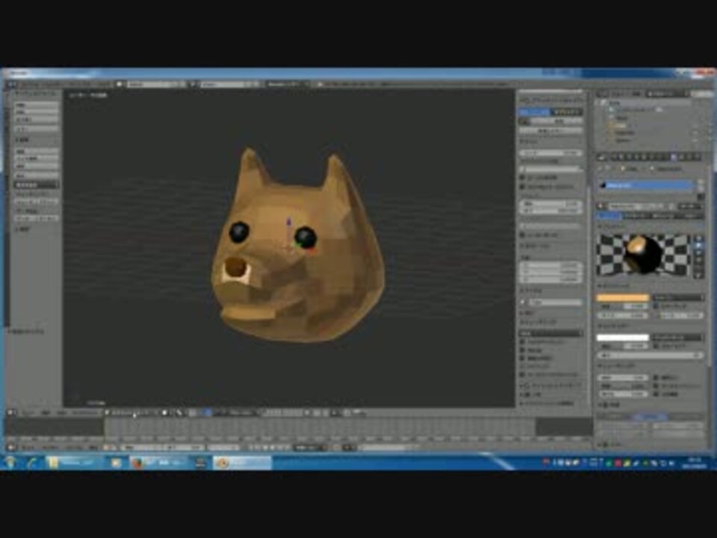Toggle Textured Solid checkbox under Shading
This screenshot has height=538, width=717.
[523, 341]
